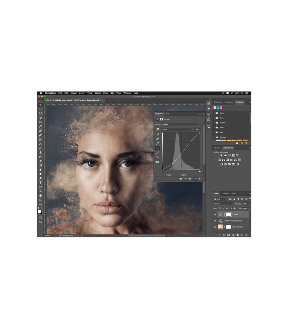This screenshot has height=329, width=288.
Task: Open the RGB channel dropdown in Curves
Action: click(x=177, y=129)
